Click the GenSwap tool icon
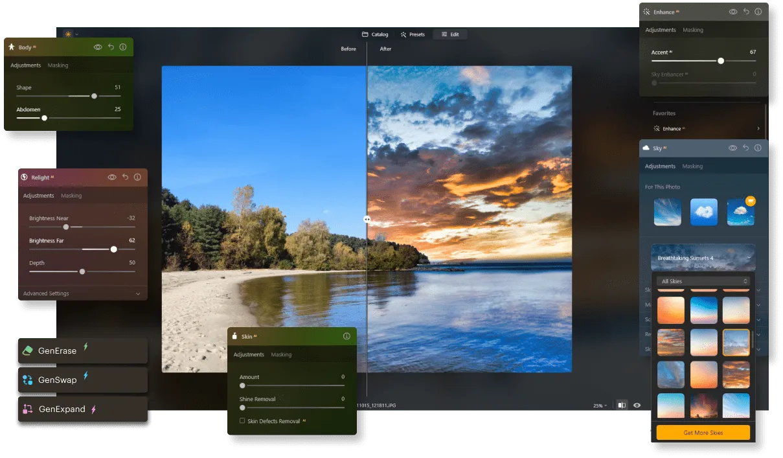Screen dimensions: 783x458 pyautogui.click(x=27, y=380)
